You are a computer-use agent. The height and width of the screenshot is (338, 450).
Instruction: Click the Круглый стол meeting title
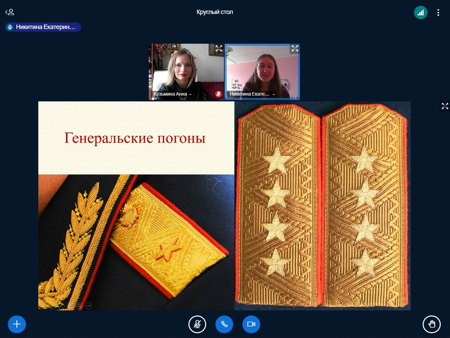pyautogui.click(x=215, y=12)
